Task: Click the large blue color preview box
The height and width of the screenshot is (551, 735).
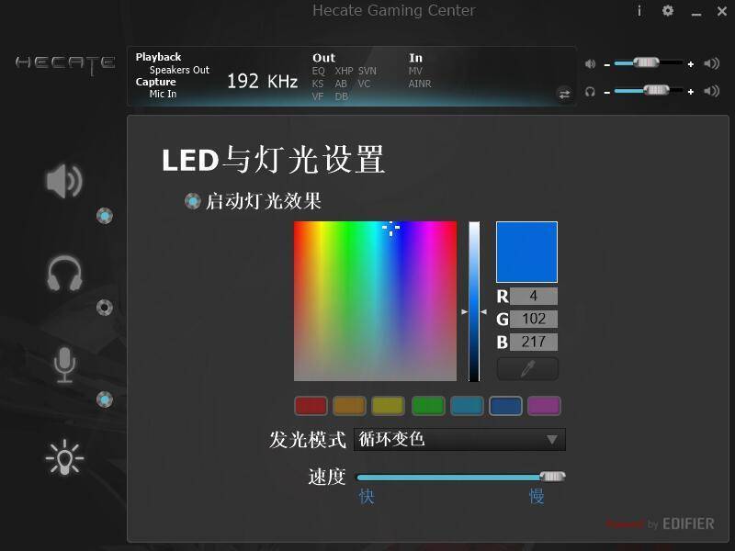Action: click(526, 252)
